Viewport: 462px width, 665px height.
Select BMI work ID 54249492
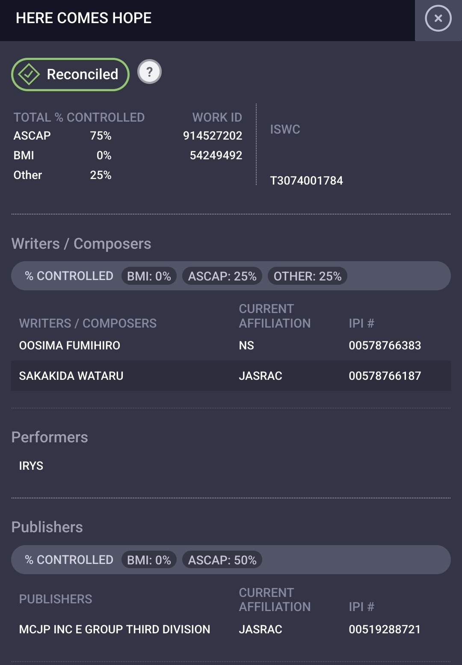click(216, 155)
